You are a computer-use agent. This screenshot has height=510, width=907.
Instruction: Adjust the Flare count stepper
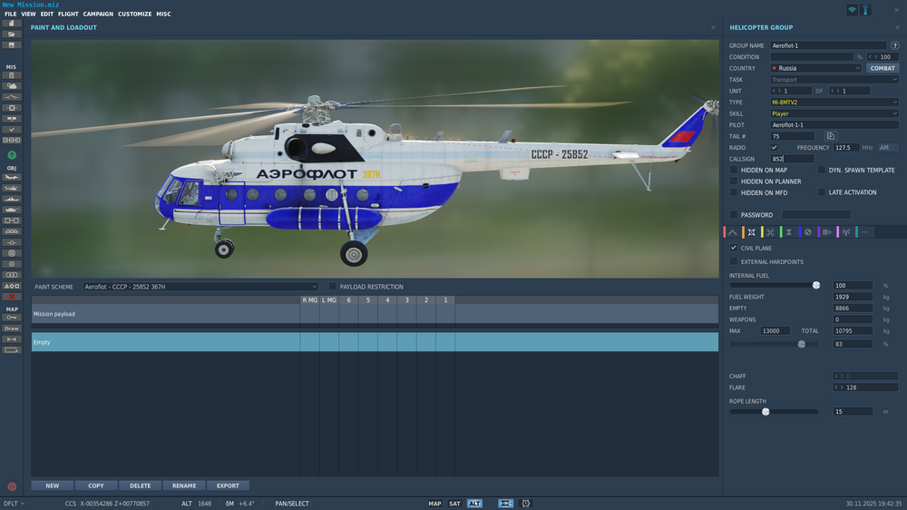(865, 387)
